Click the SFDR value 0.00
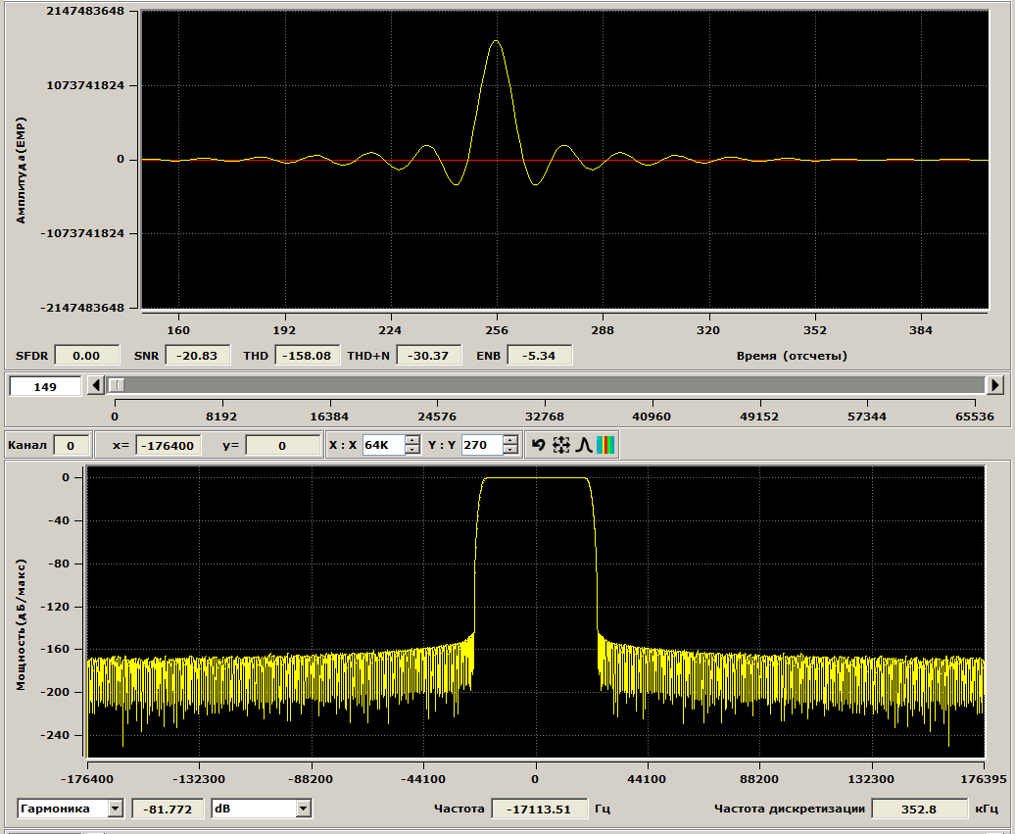Image resolution: width=1015 pixels, height=834 pixels. click(87, 356)
